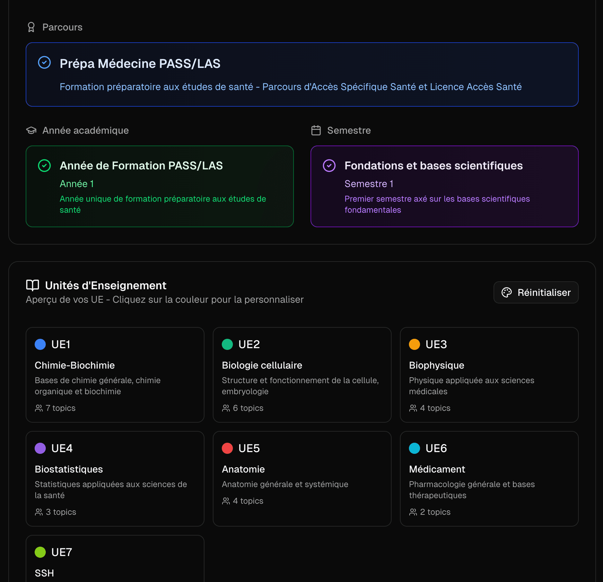
Task: Open the orange UE3 color swatch
Action: click(414, 344)
